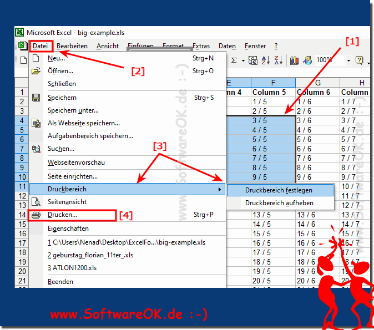
Task: Open recent file 1 big-example.xls
Action: 128,242
